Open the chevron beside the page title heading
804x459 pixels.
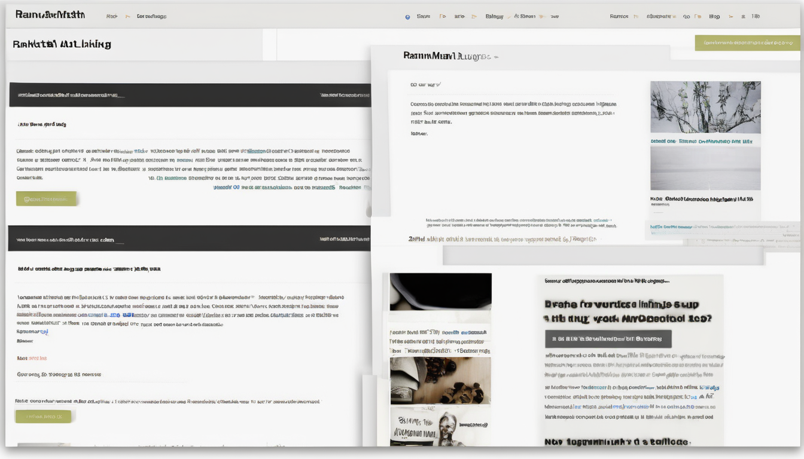pos(498,57)
